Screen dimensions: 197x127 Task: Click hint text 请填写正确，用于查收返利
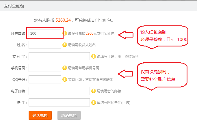(118, 57)
